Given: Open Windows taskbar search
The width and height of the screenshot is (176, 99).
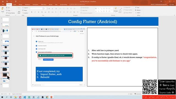Looking at the screenshot, I should click(7, 97).
